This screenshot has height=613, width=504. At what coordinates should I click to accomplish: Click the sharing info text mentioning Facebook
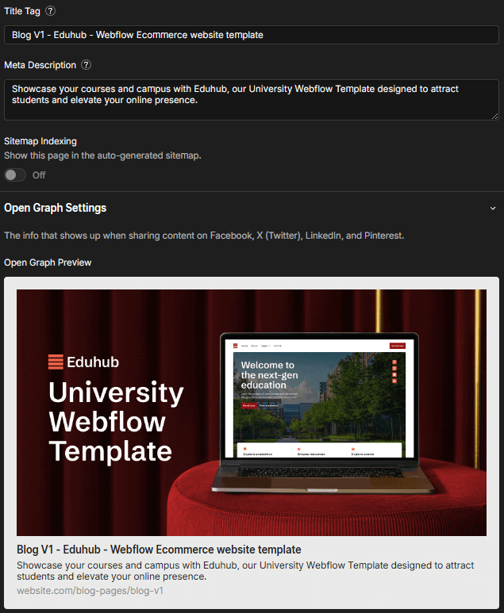pos(204,236)
